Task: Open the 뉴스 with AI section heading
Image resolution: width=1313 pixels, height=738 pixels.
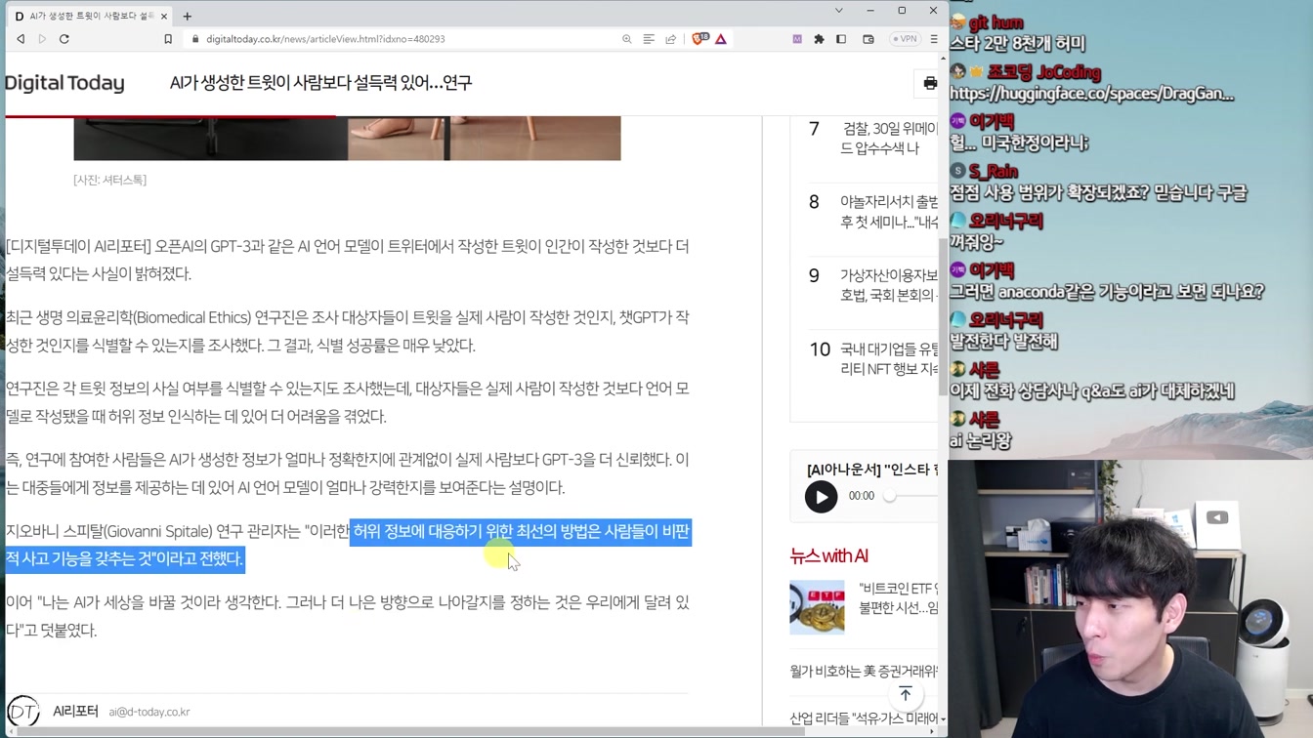Action: pos(828,556)
